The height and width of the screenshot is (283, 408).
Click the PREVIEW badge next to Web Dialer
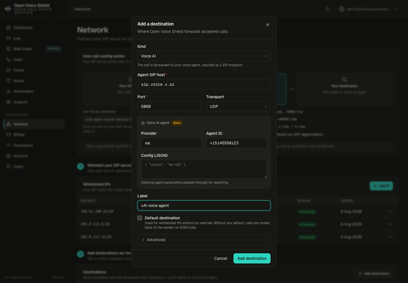coord(54,48)
